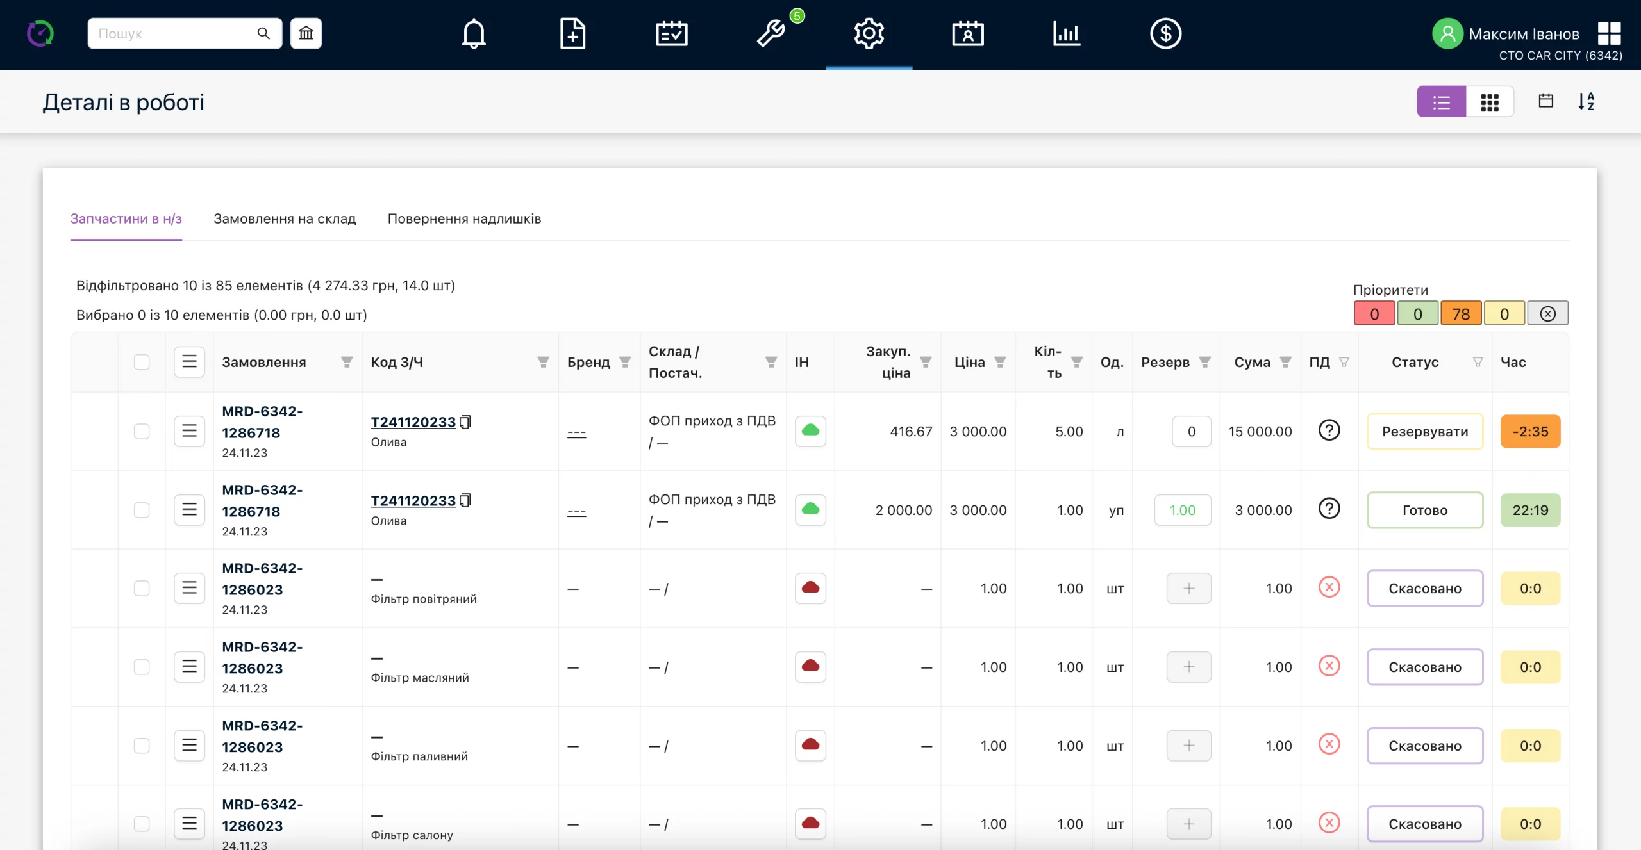
Task: Open the Повернення надлишків tab
Action: click(x=464, y=218)
